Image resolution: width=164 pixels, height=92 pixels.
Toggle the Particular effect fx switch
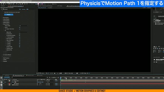2,9
